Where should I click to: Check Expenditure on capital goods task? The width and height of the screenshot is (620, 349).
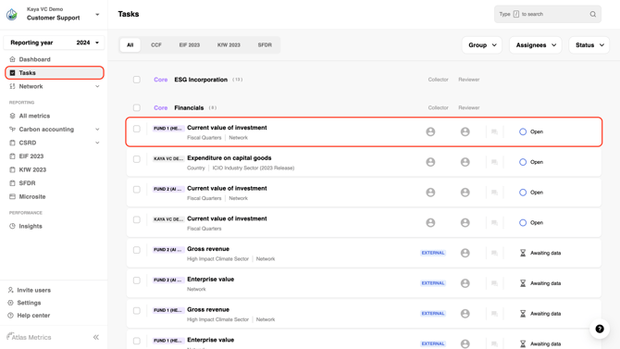pos(137,159)
